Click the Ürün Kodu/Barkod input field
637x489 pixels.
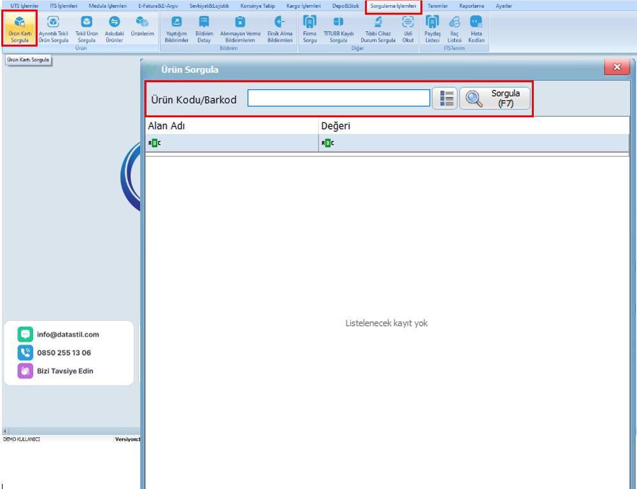pyautogui.click(x=338, y=99)
